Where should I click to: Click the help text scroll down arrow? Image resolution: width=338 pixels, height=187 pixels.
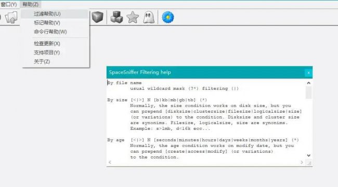tap(309, 155)
